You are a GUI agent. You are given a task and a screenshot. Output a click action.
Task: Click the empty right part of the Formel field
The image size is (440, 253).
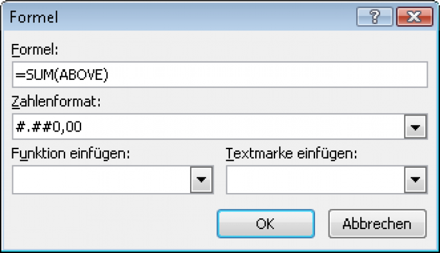[x=293, y=75]
